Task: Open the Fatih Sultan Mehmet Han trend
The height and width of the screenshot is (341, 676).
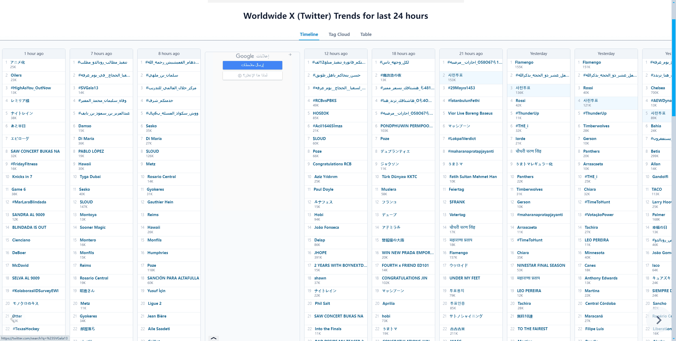Action: click(473, 177)
